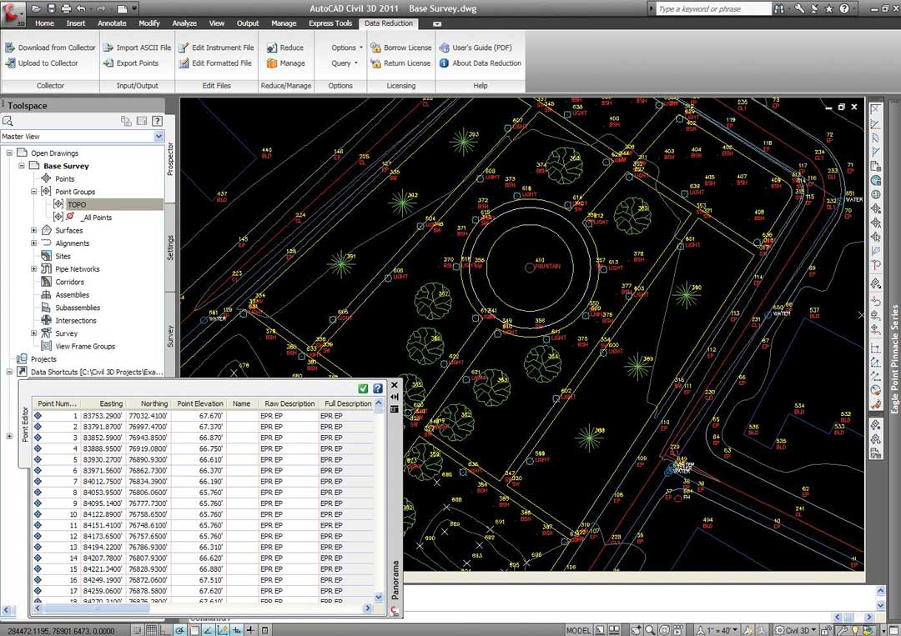
Task: Expand the Surfaces tree node
Action: pos(34,231)
